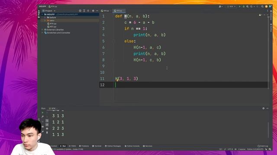Open the Python Console tool window
Viewport: 277px width, 155px height.
(132, 146)
